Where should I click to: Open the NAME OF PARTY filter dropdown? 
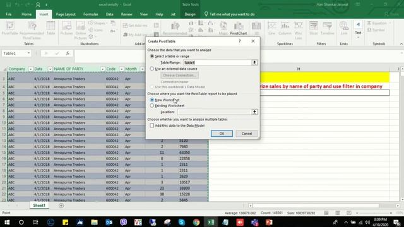coord(102,69)
